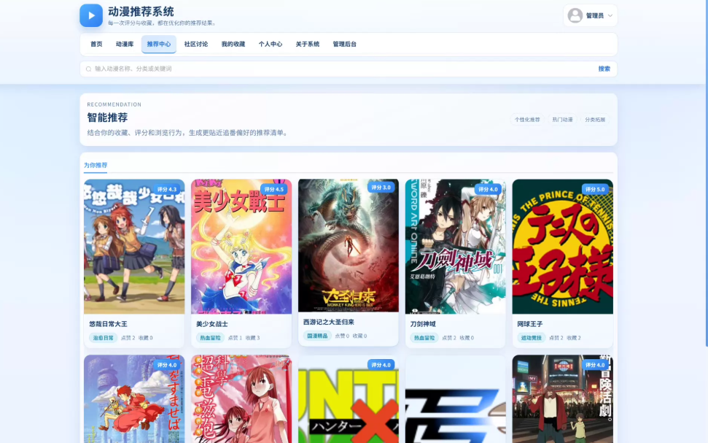Click 评分 4.0 badge on 刀剑神域
708x443 pixels.
(x=488, y=190)
